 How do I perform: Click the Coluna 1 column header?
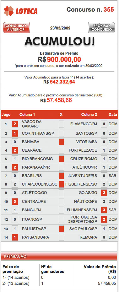point(27,115)
